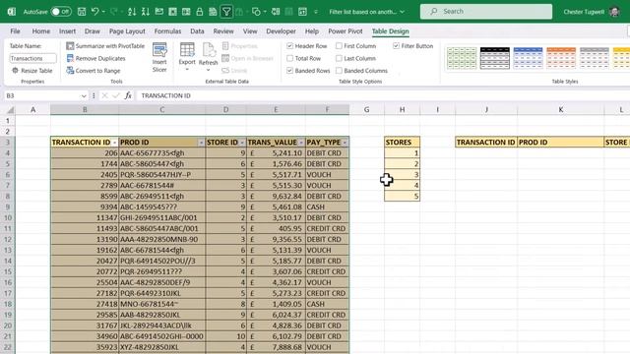The width and height of the screenshot is (630, 354).
Task: Click Remove Duplicates label
Action: [100, 58]
